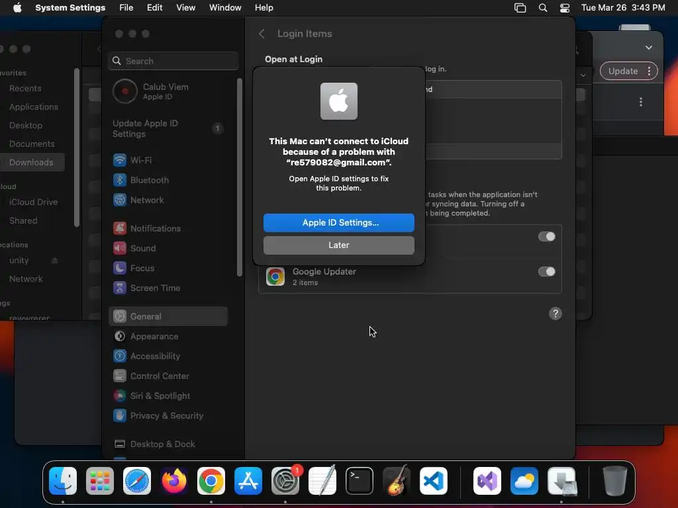678x508 pixels.
Task: Select Network in Finder sidebar
Action: pos(26,279)
